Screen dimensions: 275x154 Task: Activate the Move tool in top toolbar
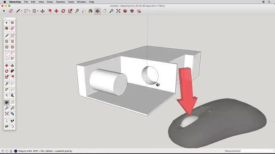pos(56,11)
